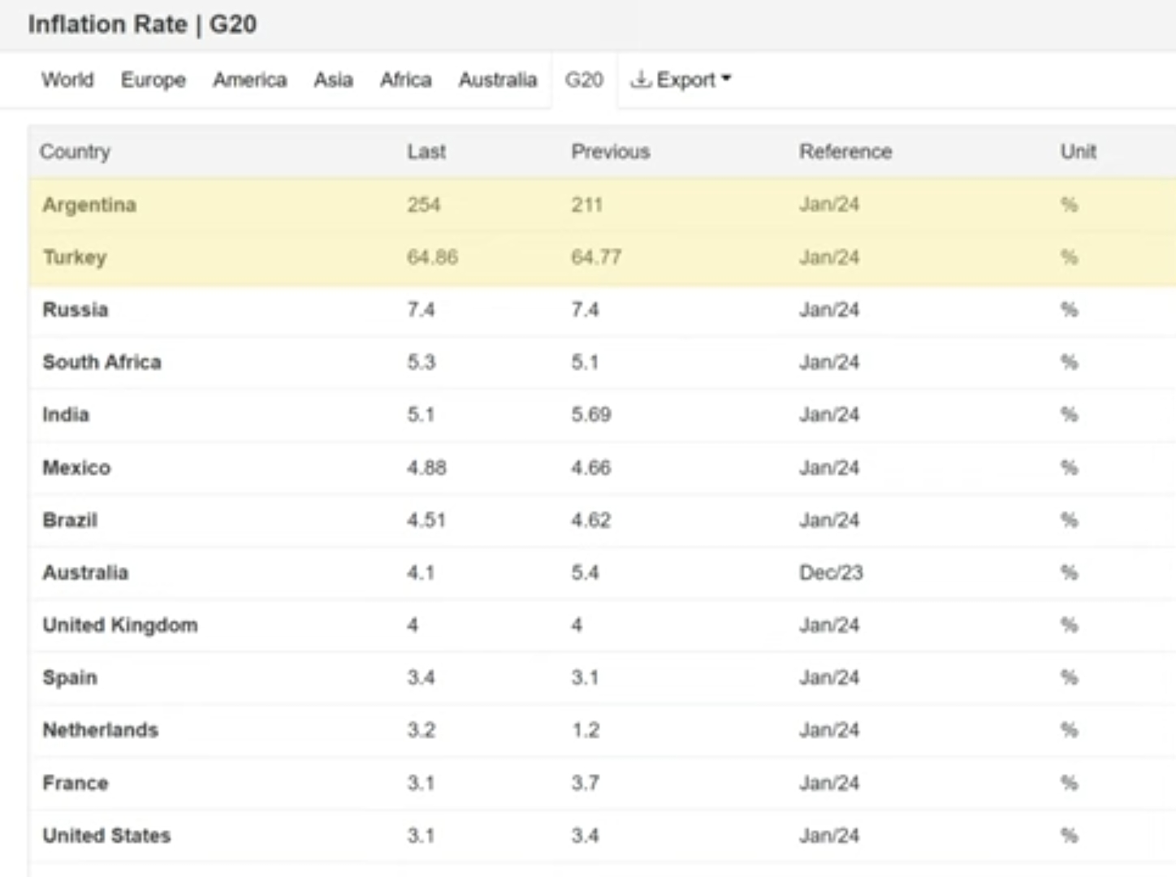
Task: Switch to the America tab
Action: 250,80
